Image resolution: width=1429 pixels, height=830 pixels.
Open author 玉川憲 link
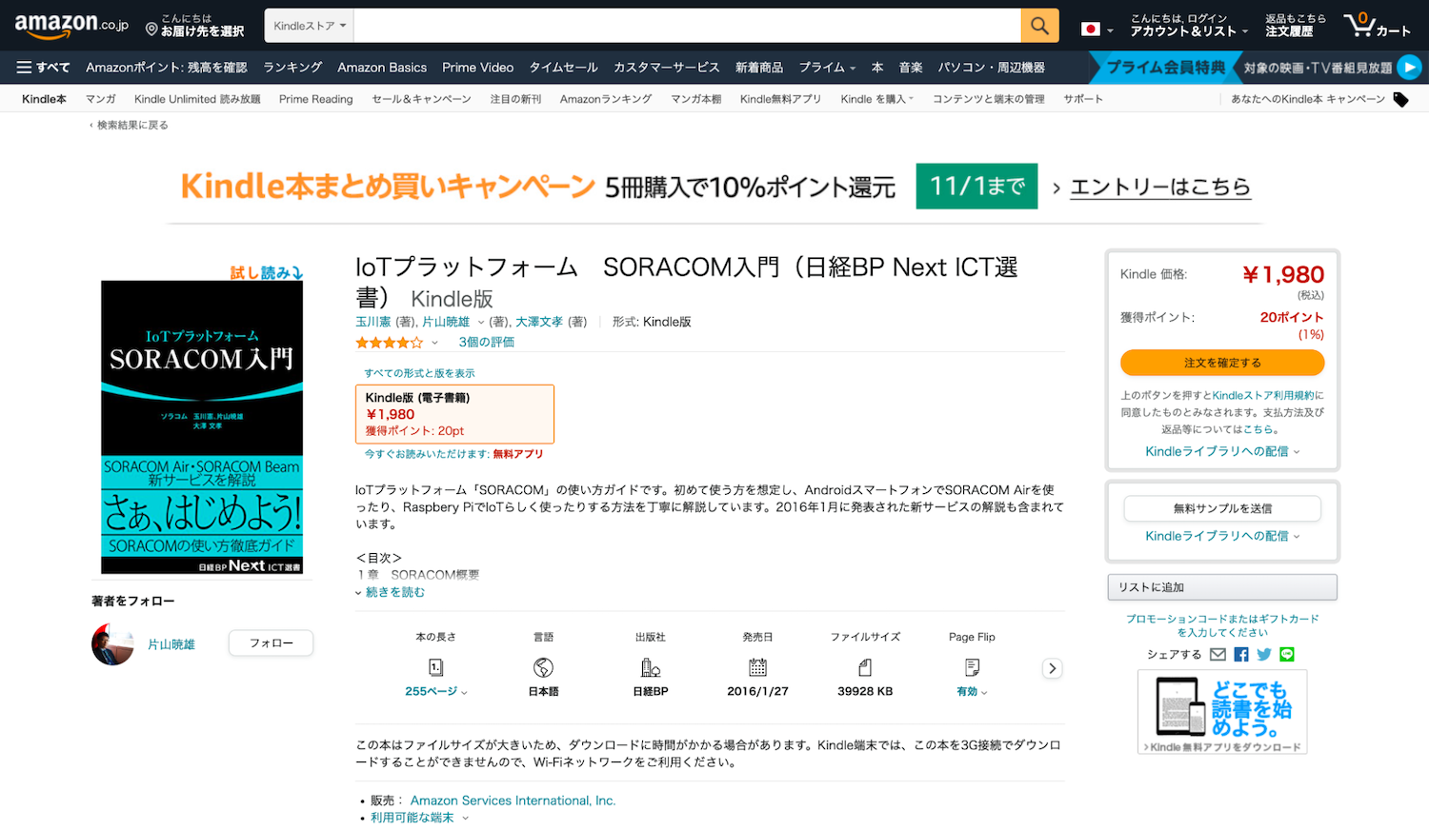[373, 322]
